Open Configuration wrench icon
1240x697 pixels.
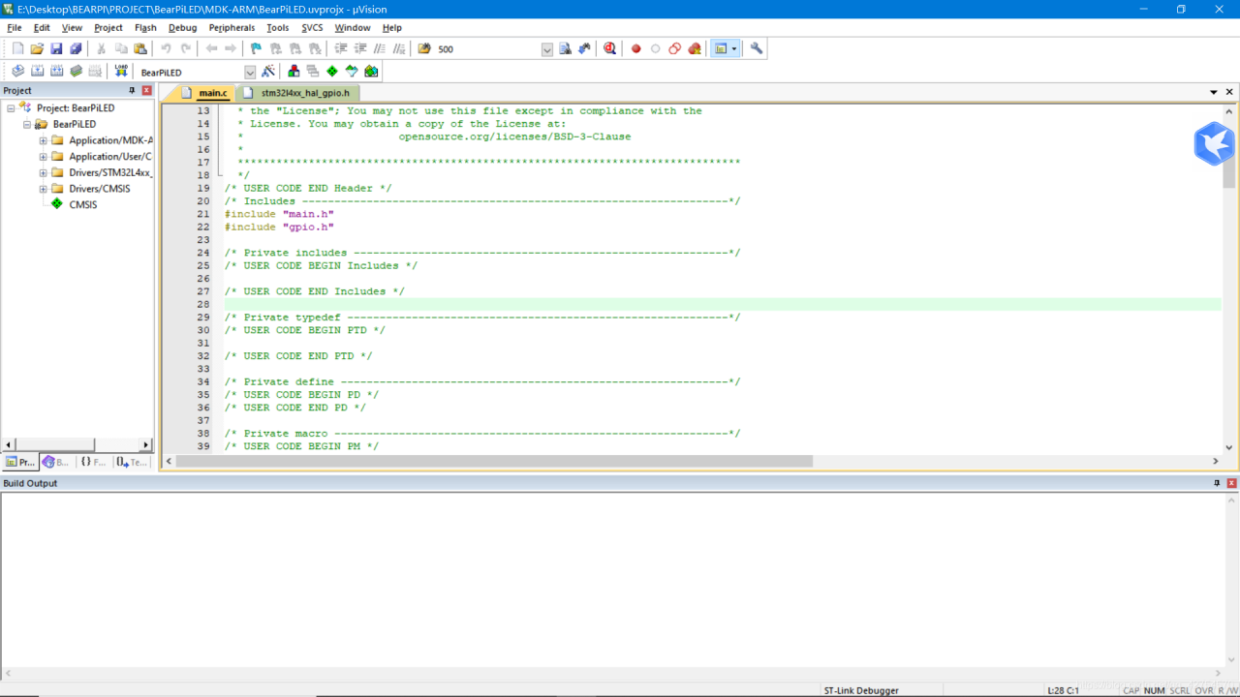point(757,48)
